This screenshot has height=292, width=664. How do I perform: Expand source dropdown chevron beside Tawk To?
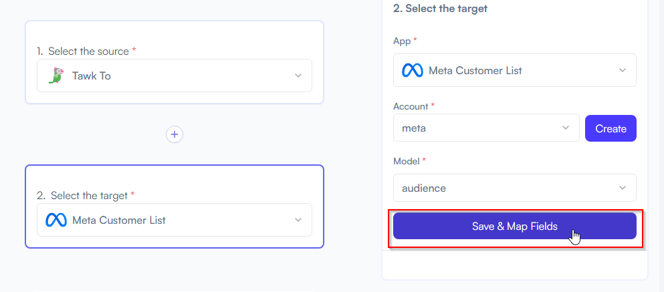click(x=298, y=76)
